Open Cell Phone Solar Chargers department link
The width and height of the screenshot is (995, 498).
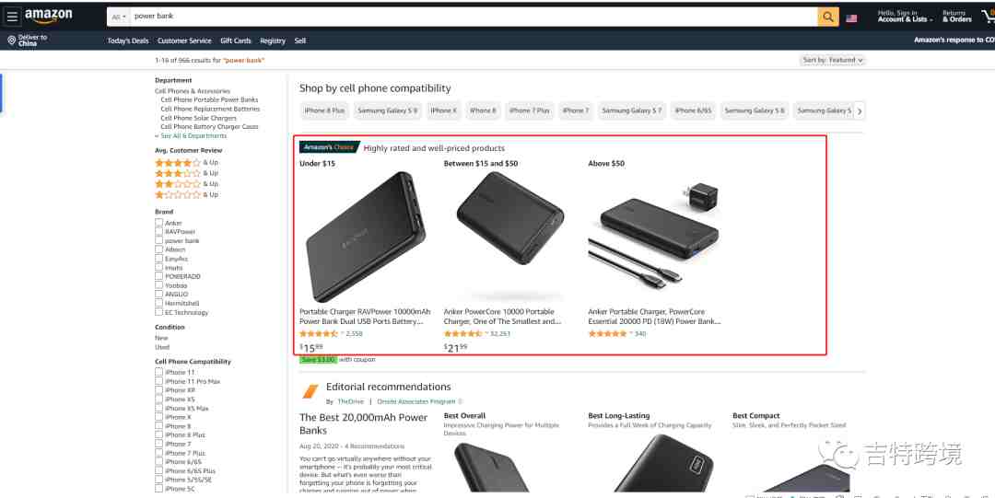[199, 118]
